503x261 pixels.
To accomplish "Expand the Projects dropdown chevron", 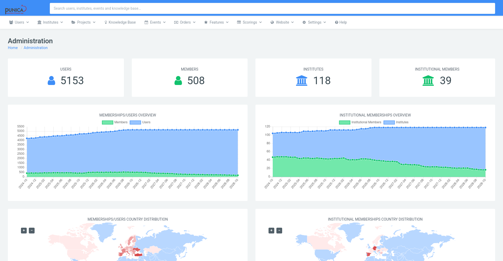I will pyautogui.click(x=94, y=22).
